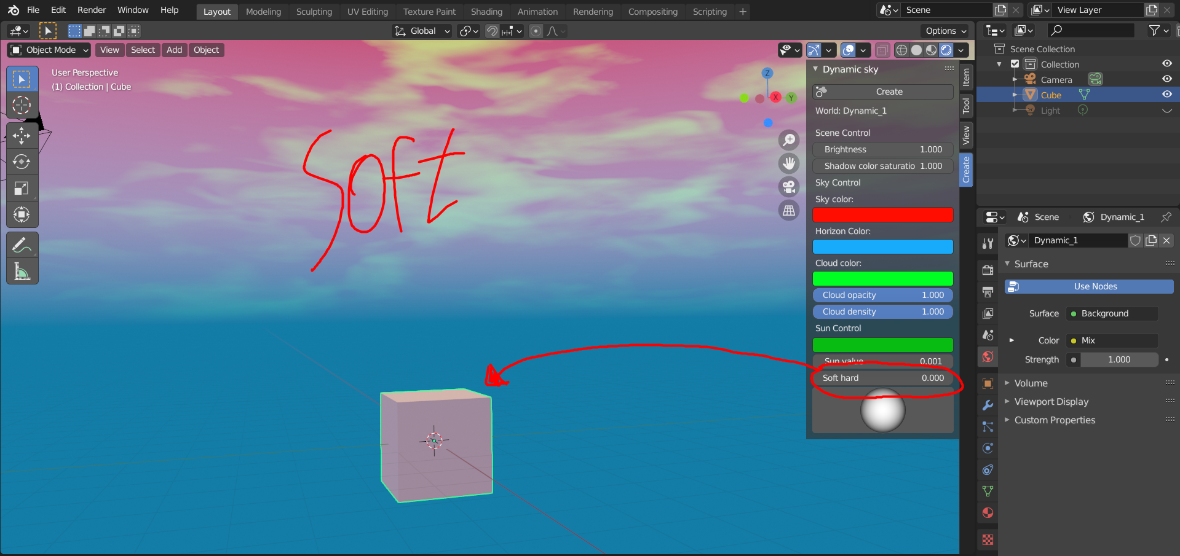Hide the Camera object in outliner
The width and height of the screenshot is (1180, 556).
coord(1166,79)
